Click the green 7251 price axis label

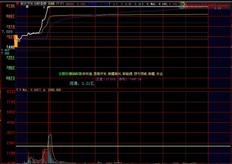click(x=10, y=57)
